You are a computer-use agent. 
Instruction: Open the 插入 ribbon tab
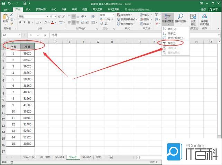click(28, 9)
